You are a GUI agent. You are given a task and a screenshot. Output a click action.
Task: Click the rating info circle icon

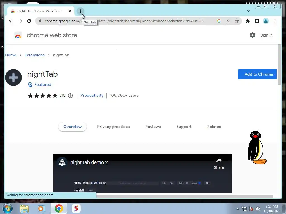[70, 96]
